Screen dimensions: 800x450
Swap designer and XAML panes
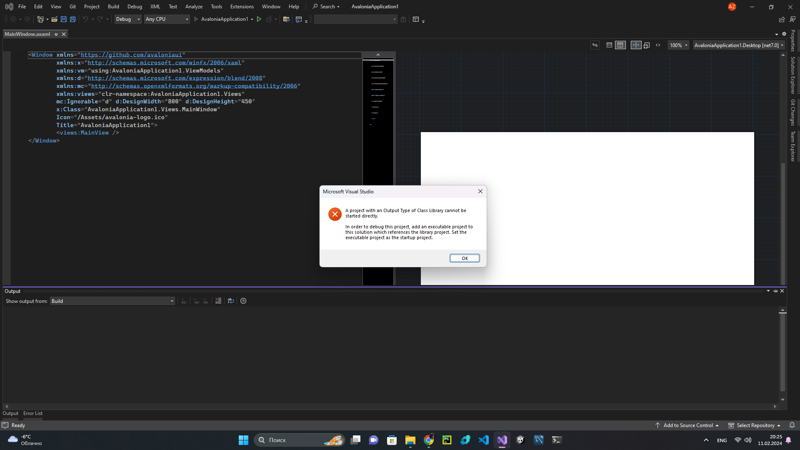[595, 45]
